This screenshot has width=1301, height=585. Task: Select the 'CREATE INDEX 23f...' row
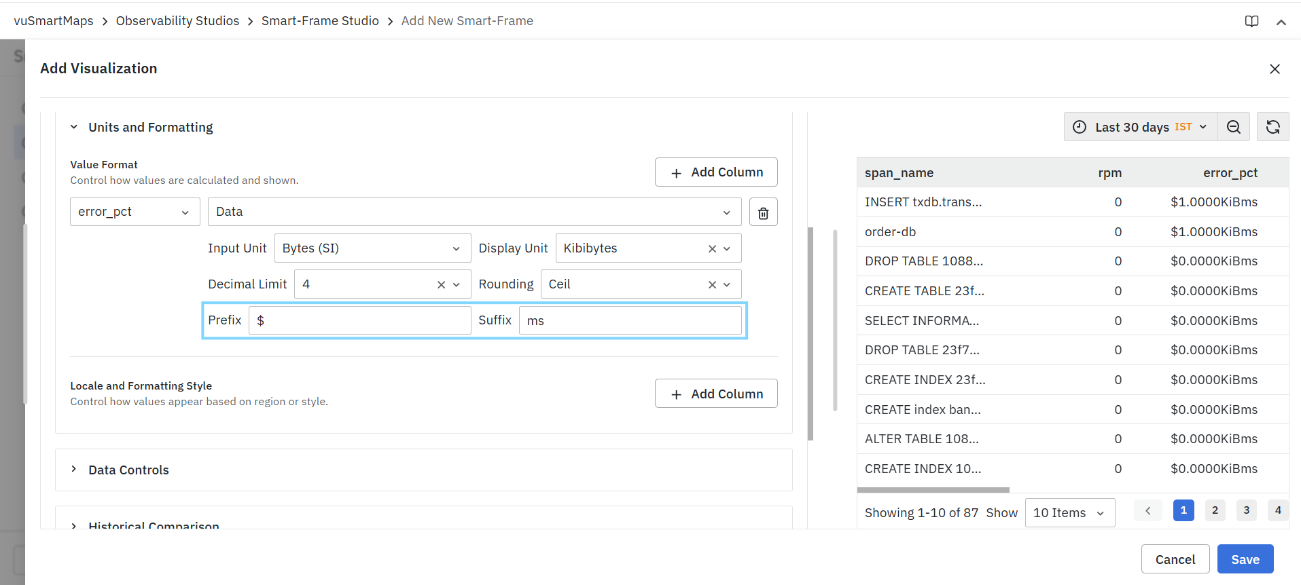coord(1073,380)
